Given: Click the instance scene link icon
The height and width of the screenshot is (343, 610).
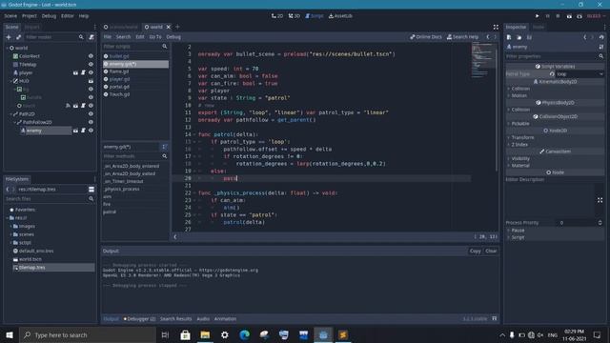Looking at the screenshot, I should [x=19, y=37].
